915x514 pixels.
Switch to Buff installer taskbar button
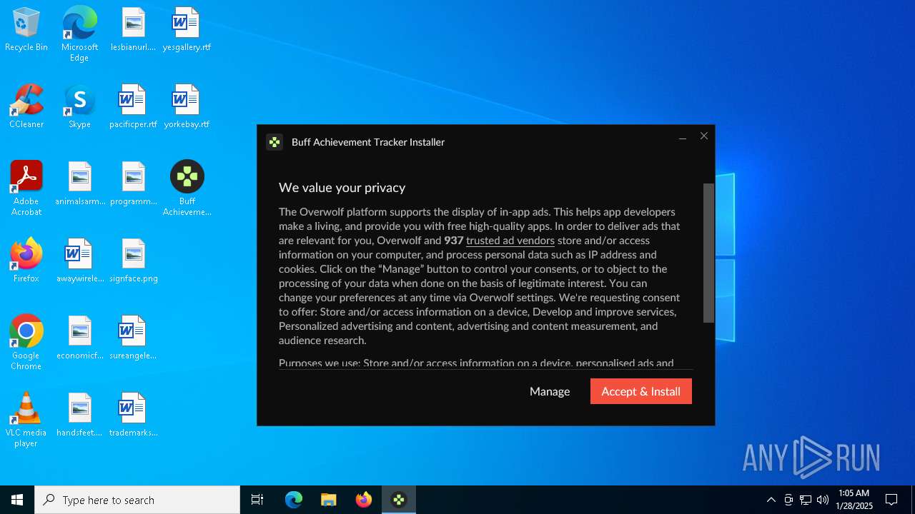point(398,500)
